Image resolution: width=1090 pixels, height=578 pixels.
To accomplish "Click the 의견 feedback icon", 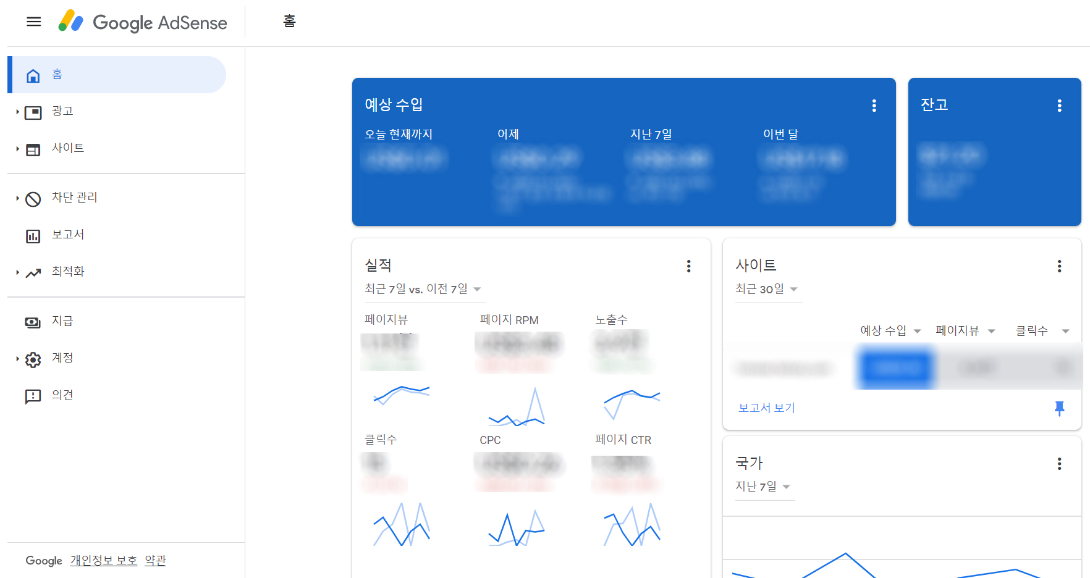I will click(33, 396).
